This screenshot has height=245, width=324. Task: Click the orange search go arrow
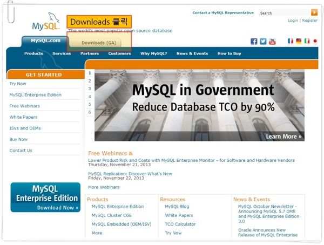pos(314,12)
